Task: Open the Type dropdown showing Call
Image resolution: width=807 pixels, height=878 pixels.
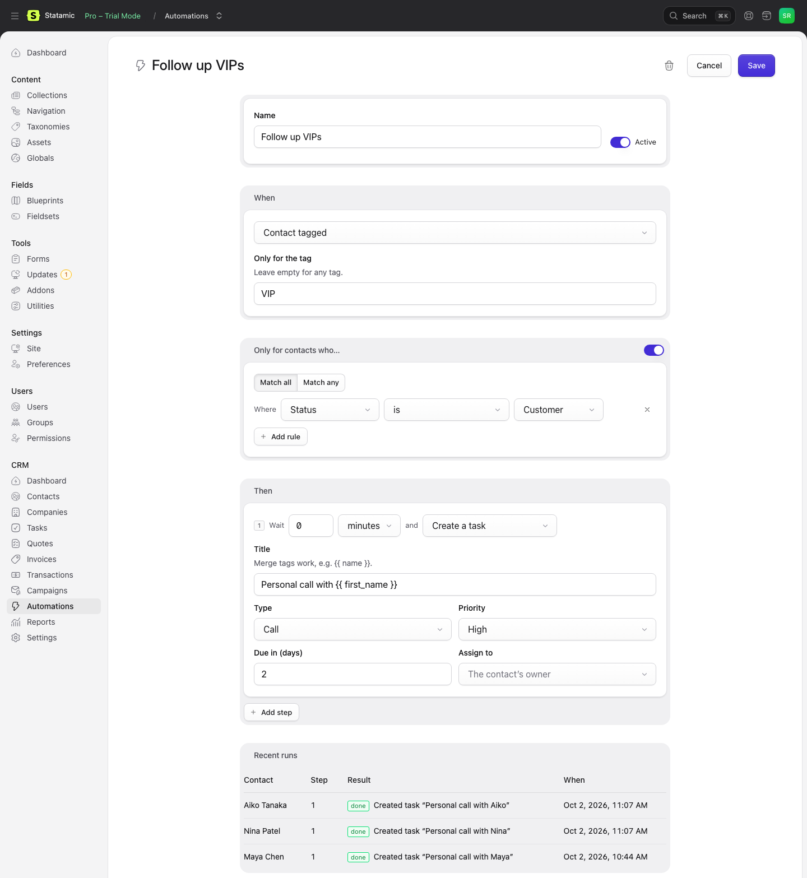Action: coord(353,629)
